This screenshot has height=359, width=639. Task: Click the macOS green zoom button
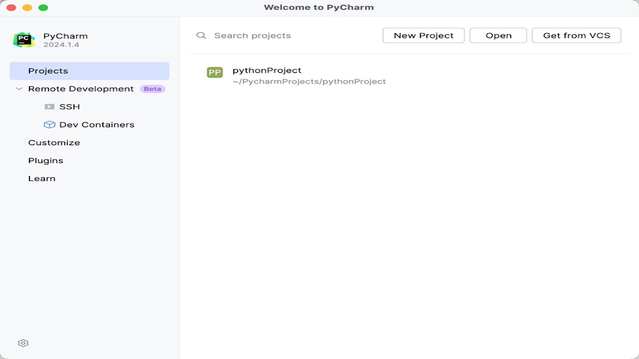click(x=43, y=7)
